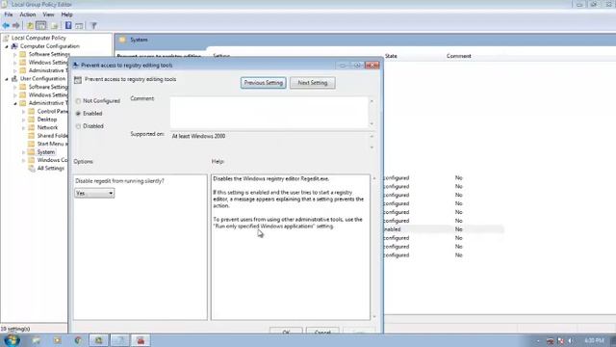This screenshot has width=616, height=347.
Task: Click the User Configuration node icon
Action: point(14,79)
